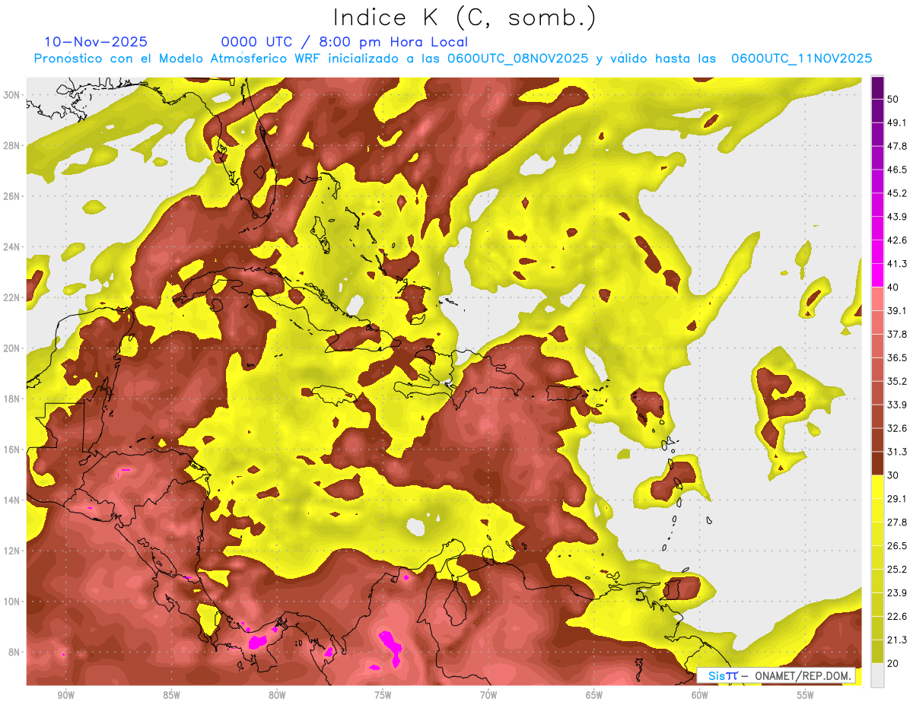
Task: Click the "60W" longitude axis label
Action: tap(700, 696)
